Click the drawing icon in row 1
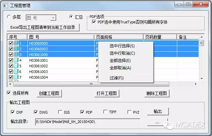This screenshot has height=136, width=212. point(16,43)
